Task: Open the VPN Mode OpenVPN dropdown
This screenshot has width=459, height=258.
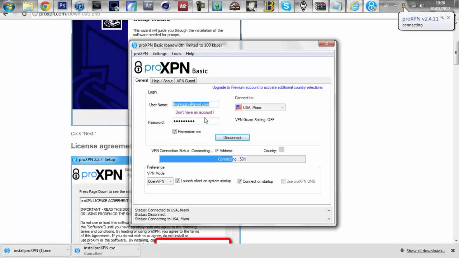Action: click(160, 181)
